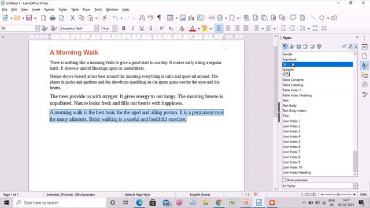The width and height of the screenshot is (370, 208).
Task: Expand the 14 pt font size dropdown
Action: click(x=114, y=28)
